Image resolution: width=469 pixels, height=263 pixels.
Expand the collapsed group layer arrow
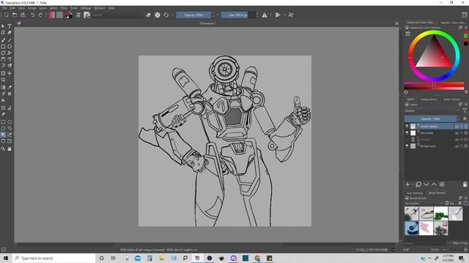click(x=418, y=140)
